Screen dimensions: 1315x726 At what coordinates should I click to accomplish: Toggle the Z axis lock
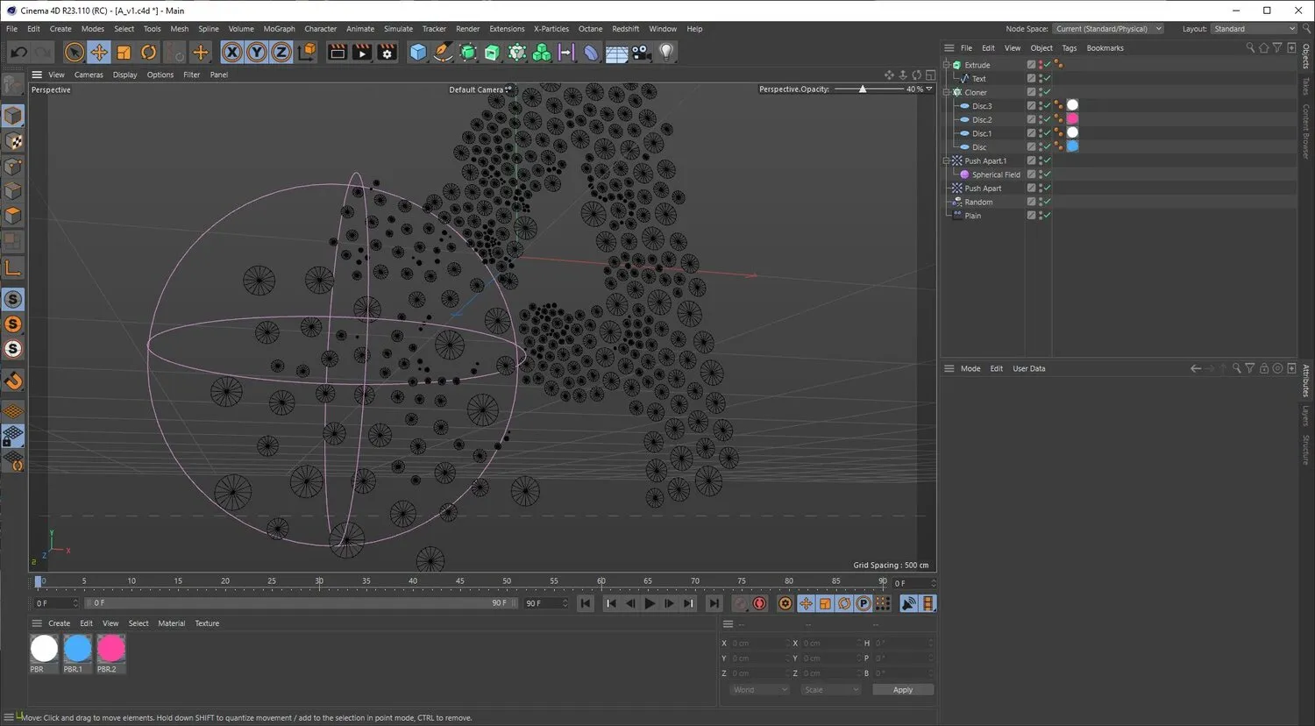click(281, 53)
